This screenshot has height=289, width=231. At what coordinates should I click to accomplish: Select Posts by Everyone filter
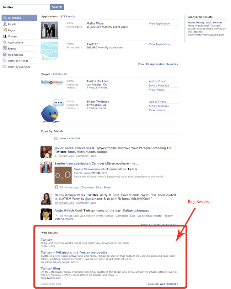point(19,67)
